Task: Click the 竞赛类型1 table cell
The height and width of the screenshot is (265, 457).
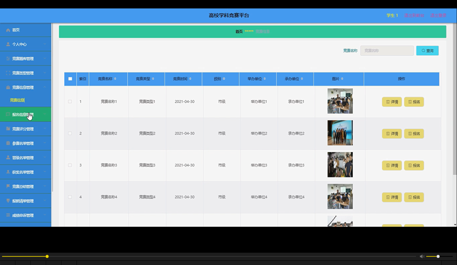Action: pos(147,102)
